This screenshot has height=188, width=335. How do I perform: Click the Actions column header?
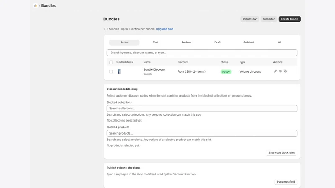point(278,62)
